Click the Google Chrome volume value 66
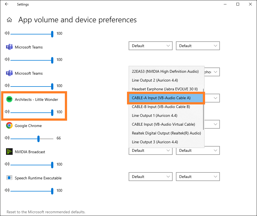The image size is (257, 216). pos(59,138)
